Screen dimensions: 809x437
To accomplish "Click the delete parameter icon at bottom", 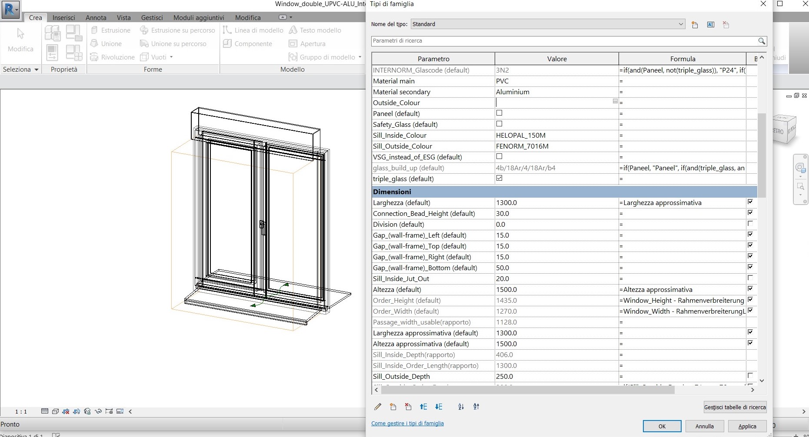I will click(408, 407).
